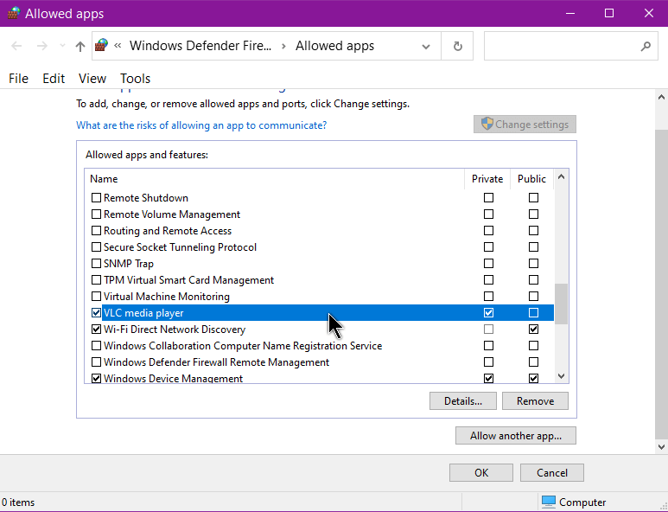Click the Private column header
668x512 pixels.
pyautogui.click(x=487, y=179)
